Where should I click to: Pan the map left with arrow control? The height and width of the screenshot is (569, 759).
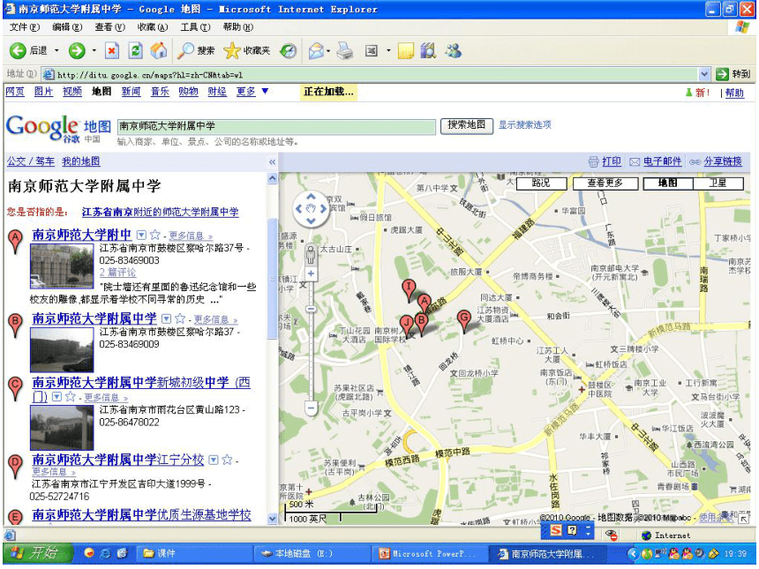pyautogui.click(x=298, y=209)
